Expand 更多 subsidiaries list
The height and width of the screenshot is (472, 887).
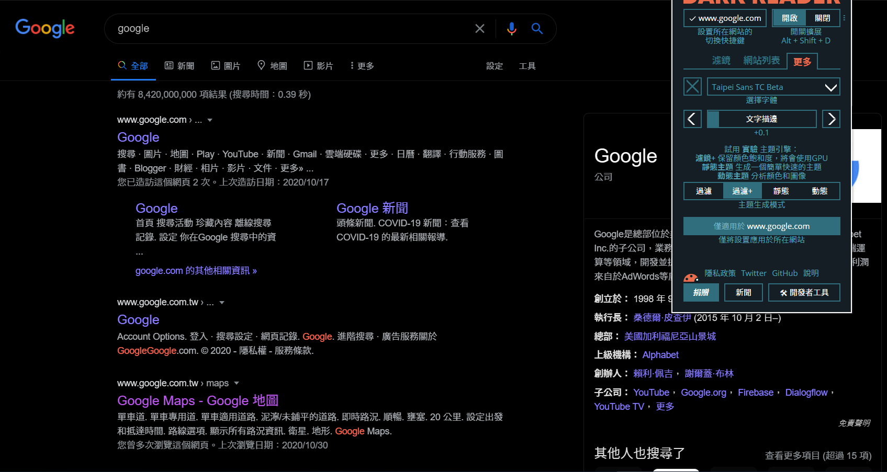coord(665,407)
